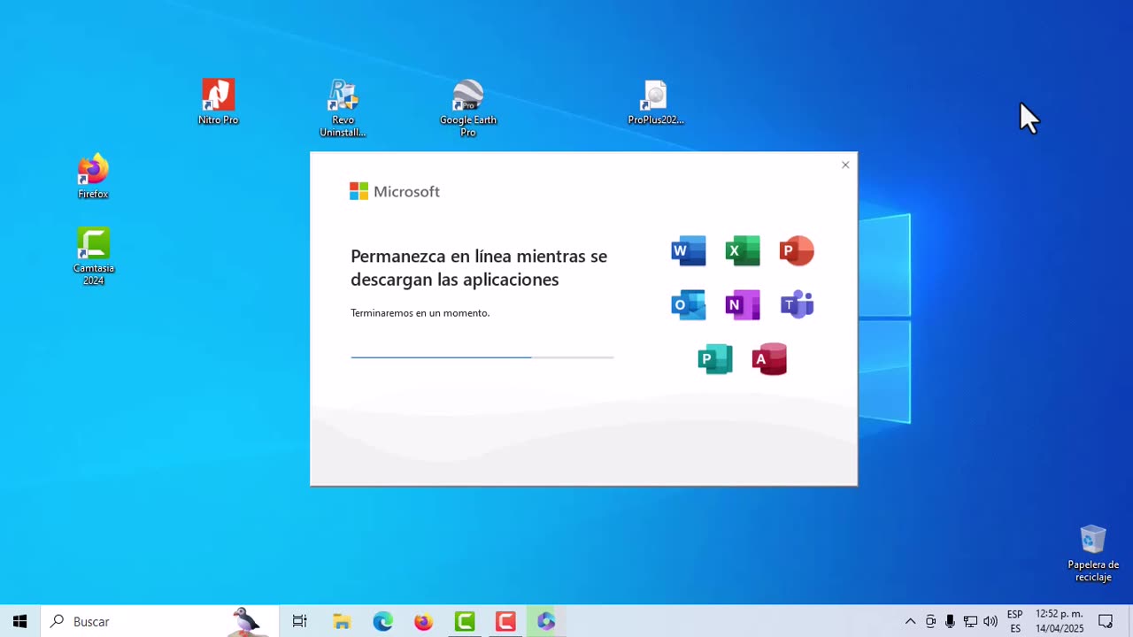The image size is (1133, 637).
Task: Open green Camtasia taskbar icon
Action: [465, 621]
